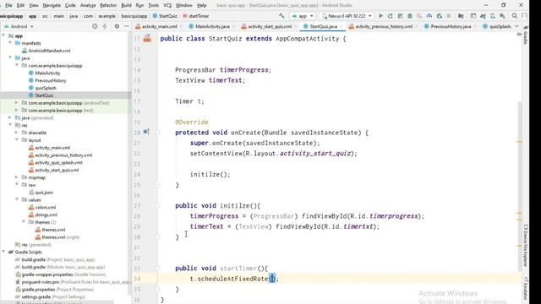Click Apply Changes and Restart Activity icon
This screenshot has width=541, height=304.
click(x=391, y=16)
